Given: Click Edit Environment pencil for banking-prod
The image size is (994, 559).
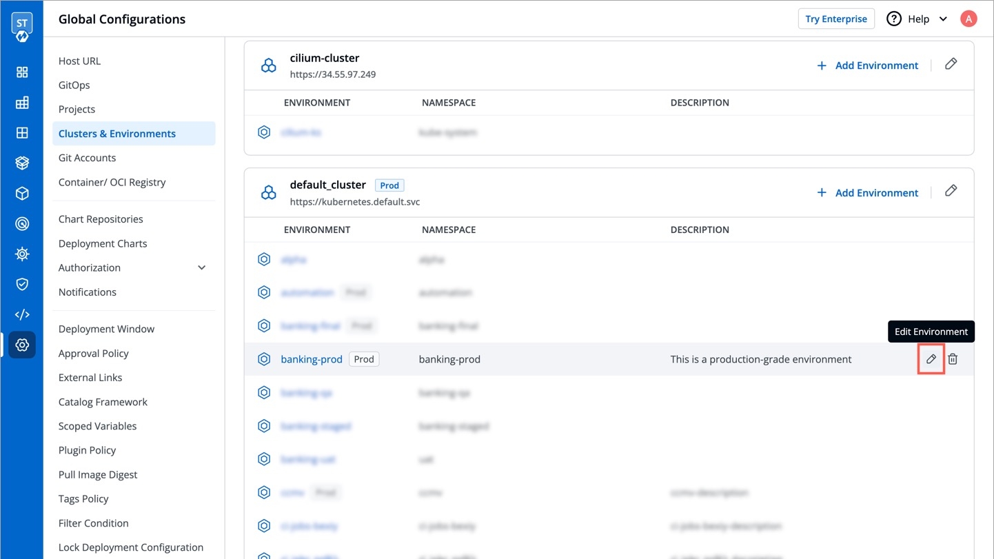Looking at the screenshot, I should (x=931, y=359).
